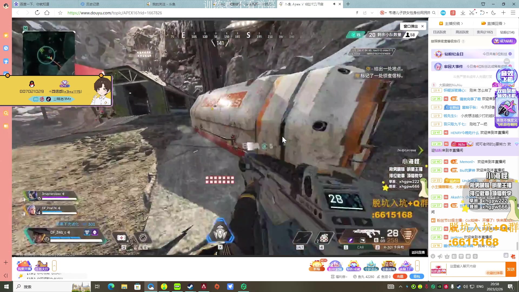
Task: Switch to the 我的关注 - 斗鱼 tab
Action: tap(177, 4)
